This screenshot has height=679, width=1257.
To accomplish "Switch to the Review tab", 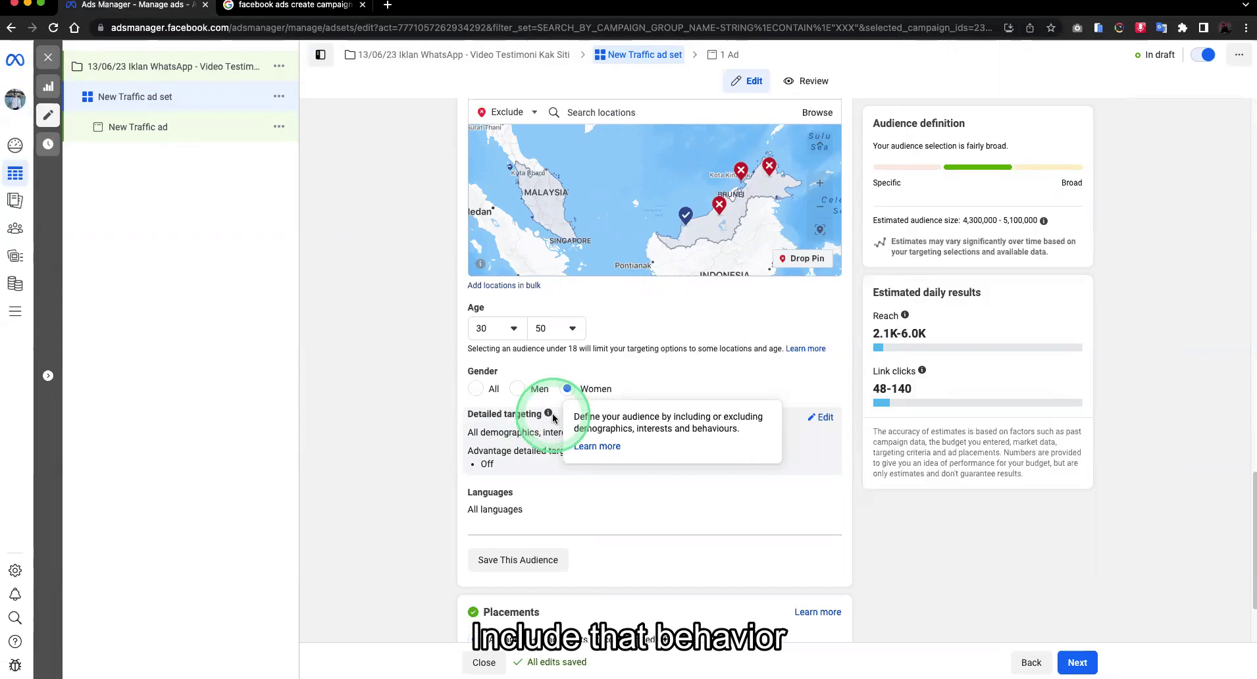I will (806, 81).
